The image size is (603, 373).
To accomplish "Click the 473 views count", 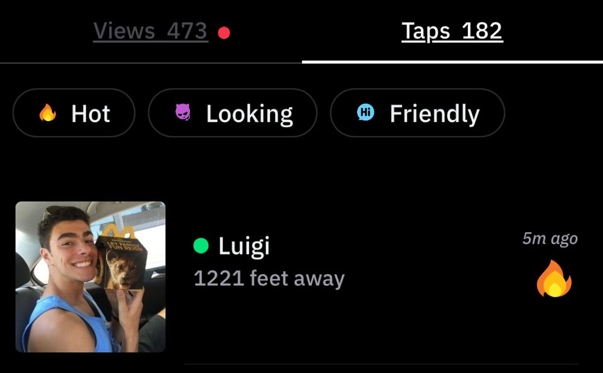I will point(188,31).
